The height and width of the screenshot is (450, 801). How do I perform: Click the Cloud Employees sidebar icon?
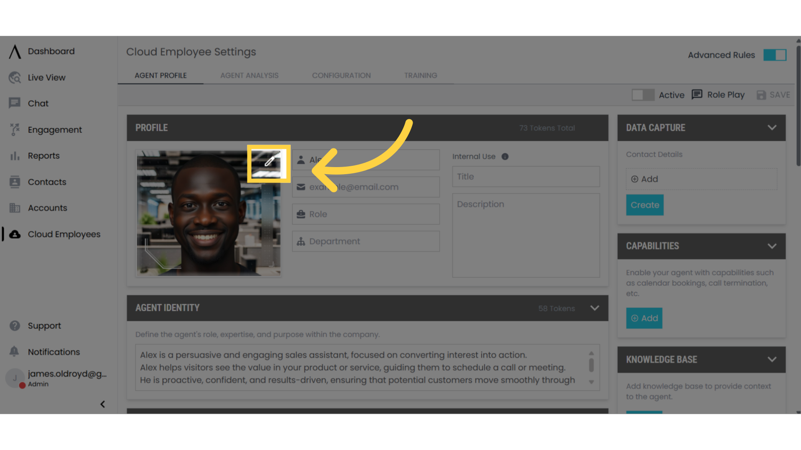coord(15,234)
